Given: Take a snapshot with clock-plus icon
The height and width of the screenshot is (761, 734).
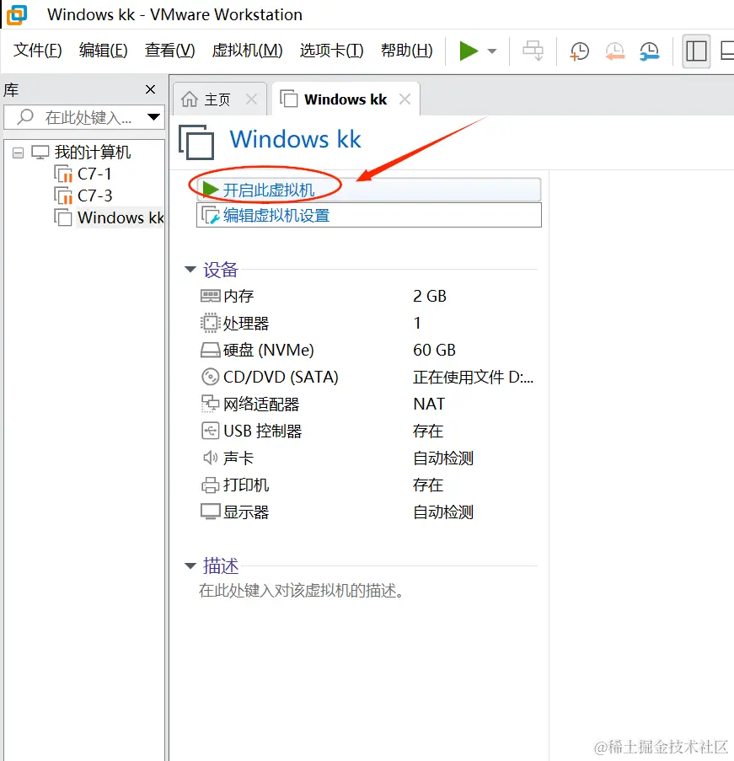Looking at the screenshot, I should [579, 51].
